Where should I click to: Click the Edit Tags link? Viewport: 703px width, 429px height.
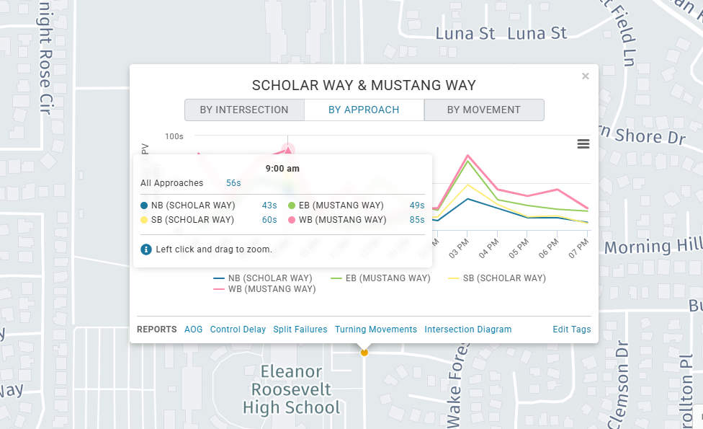click(572, 330)
